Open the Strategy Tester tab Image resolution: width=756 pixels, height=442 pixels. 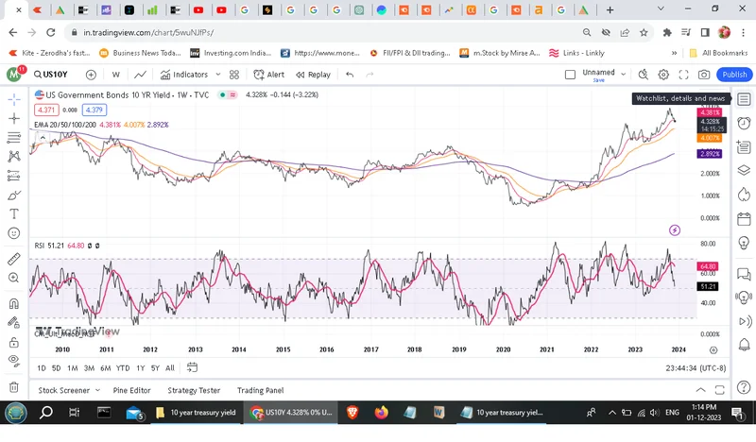[x=194, y=390]
